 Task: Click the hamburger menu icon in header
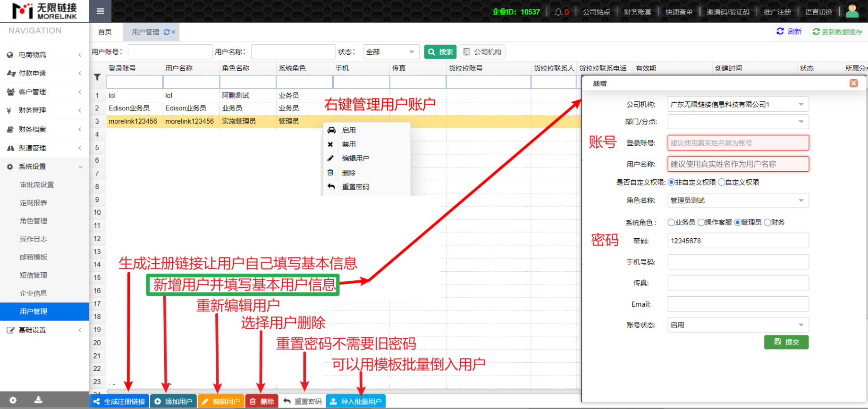click(100, 11)
